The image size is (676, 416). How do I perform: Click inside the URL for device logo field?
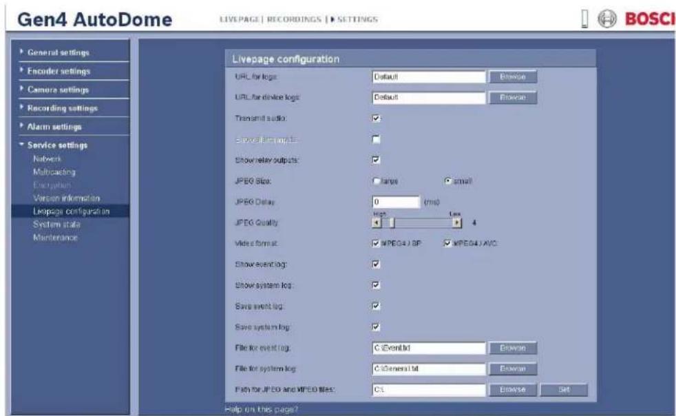pyautogui.click(x=429, y=98)
